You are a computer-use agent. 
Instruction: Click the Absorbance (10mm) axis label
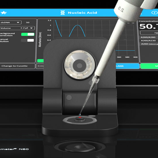click(x=40, y=40)
